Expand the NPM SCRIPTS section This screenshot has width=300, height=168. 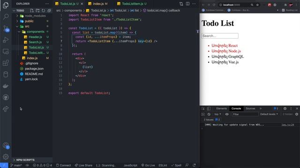coord(25,160)
